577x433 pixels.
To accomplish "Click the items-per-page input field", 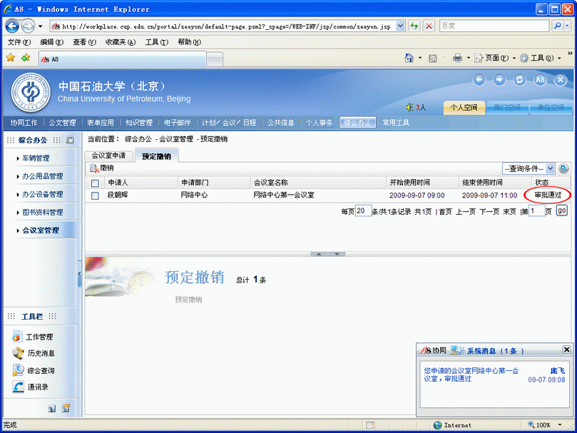I will (363, 211).
